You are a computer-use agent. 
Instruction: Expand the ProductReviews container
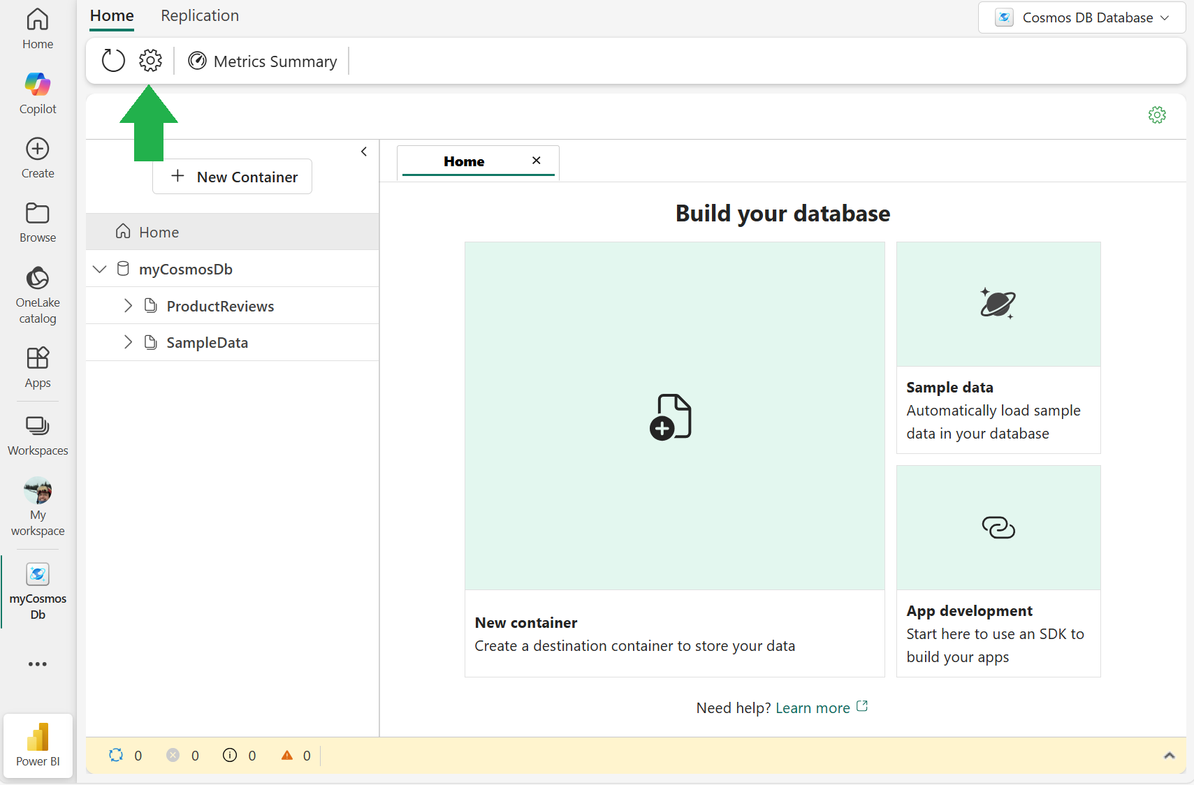(x=128, y=306)
